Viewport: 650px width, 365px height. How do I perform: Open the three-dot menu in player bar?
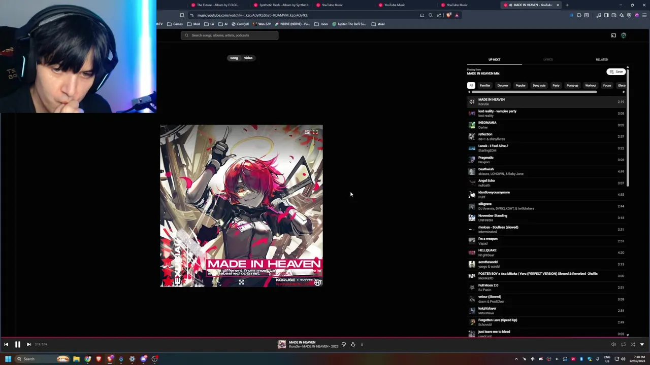pos(362,344)
